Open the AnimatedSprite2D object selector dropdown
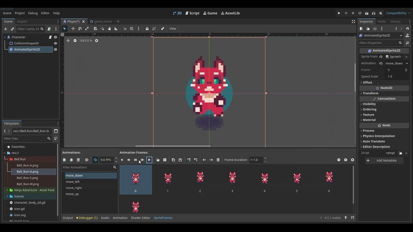This screenshot has width=413, height=232. (x=381, y=35)
